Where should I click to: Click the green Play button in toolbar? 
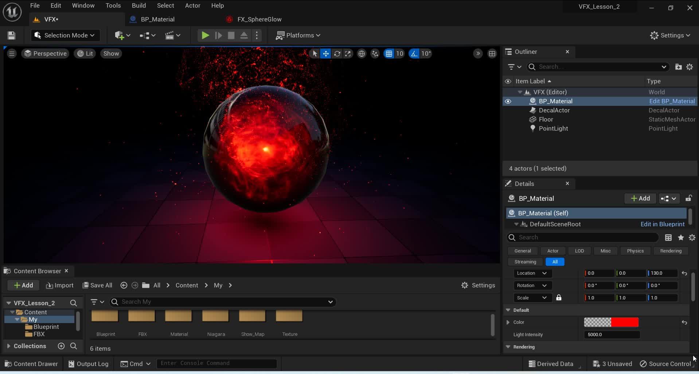click(205, 35)
